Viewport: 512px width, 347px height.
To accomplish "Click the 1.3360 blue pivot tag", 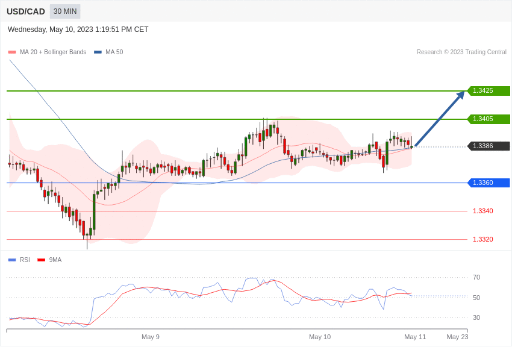I will pos(489,183).
